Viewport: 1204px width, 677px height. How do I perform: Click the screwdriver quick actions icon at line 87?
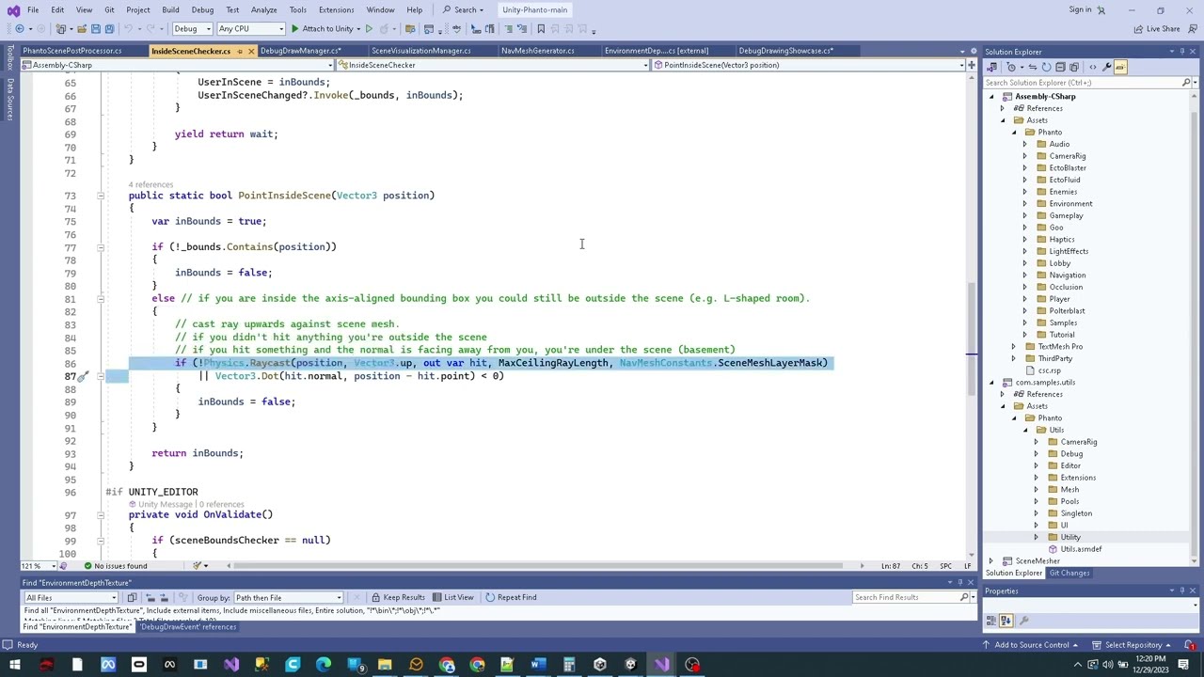[83, 376]
